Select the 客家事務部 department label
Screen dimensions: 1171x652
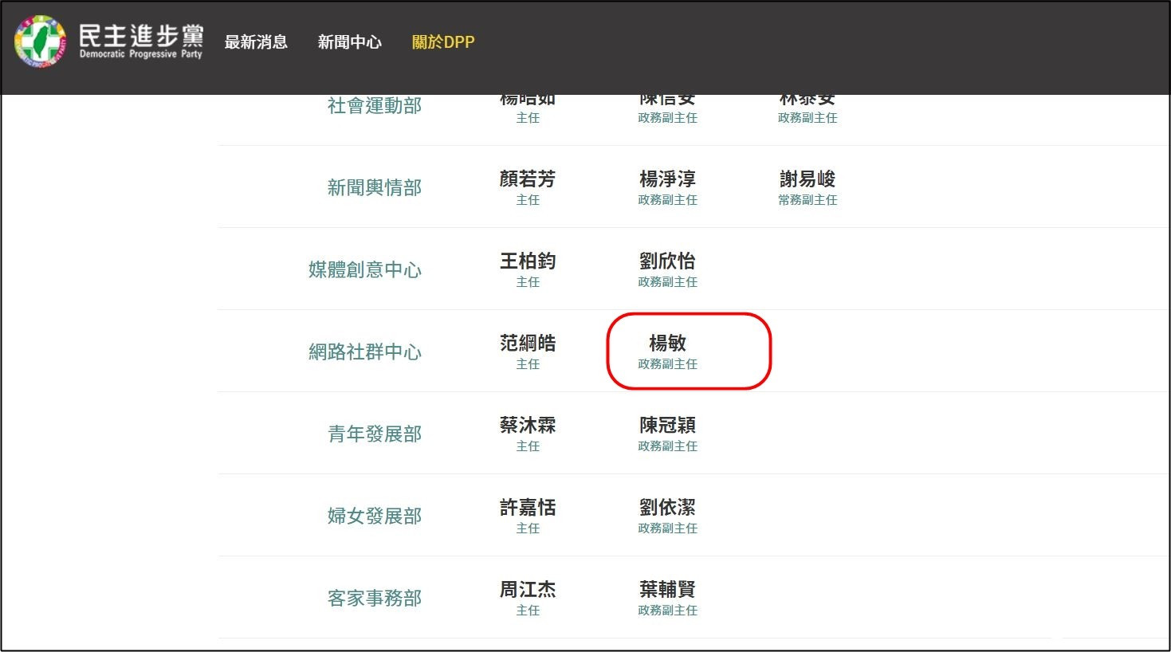(x=375, y=598)
